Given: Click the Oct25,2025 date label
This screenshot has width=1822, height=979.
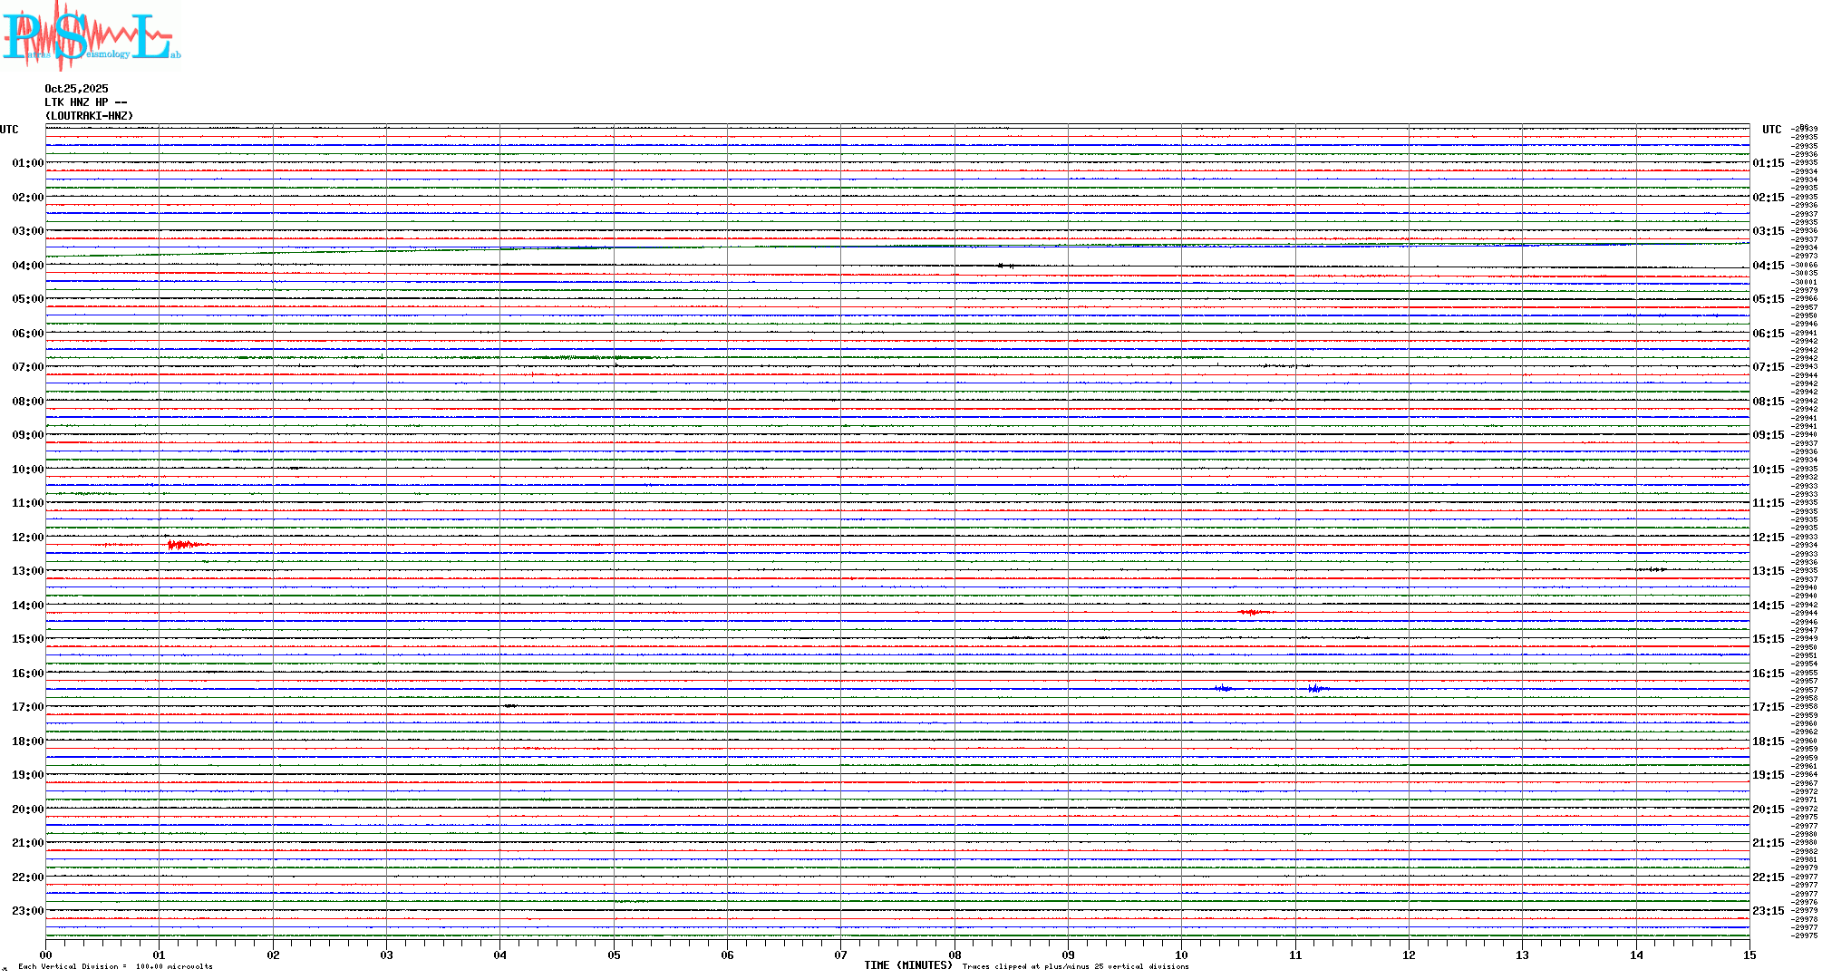Looking at the screenshot, I should point(76,89).
